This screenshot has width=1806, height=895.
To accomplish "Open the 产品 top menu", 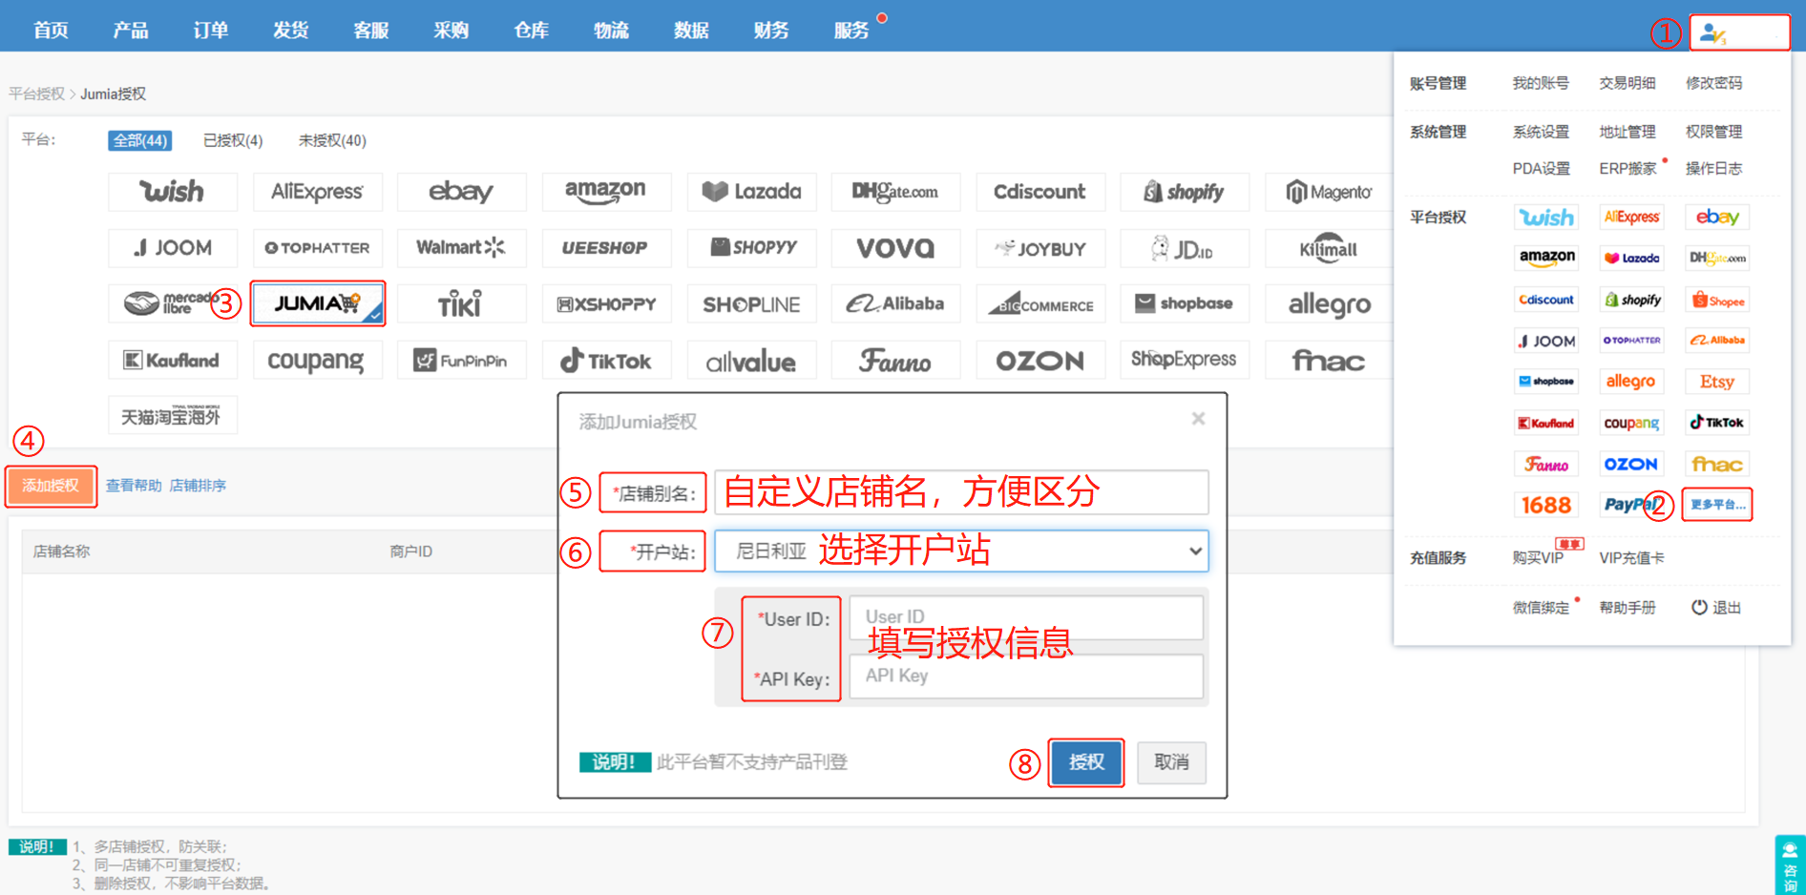I will pyautogui.click(x=131, y=30).
